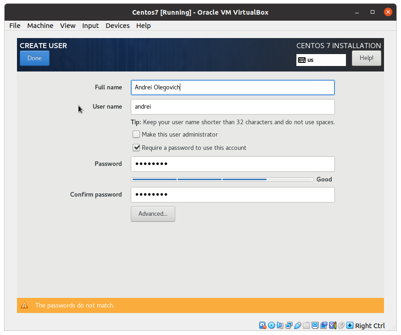Open Advanced... user settings

pos(153,214)
